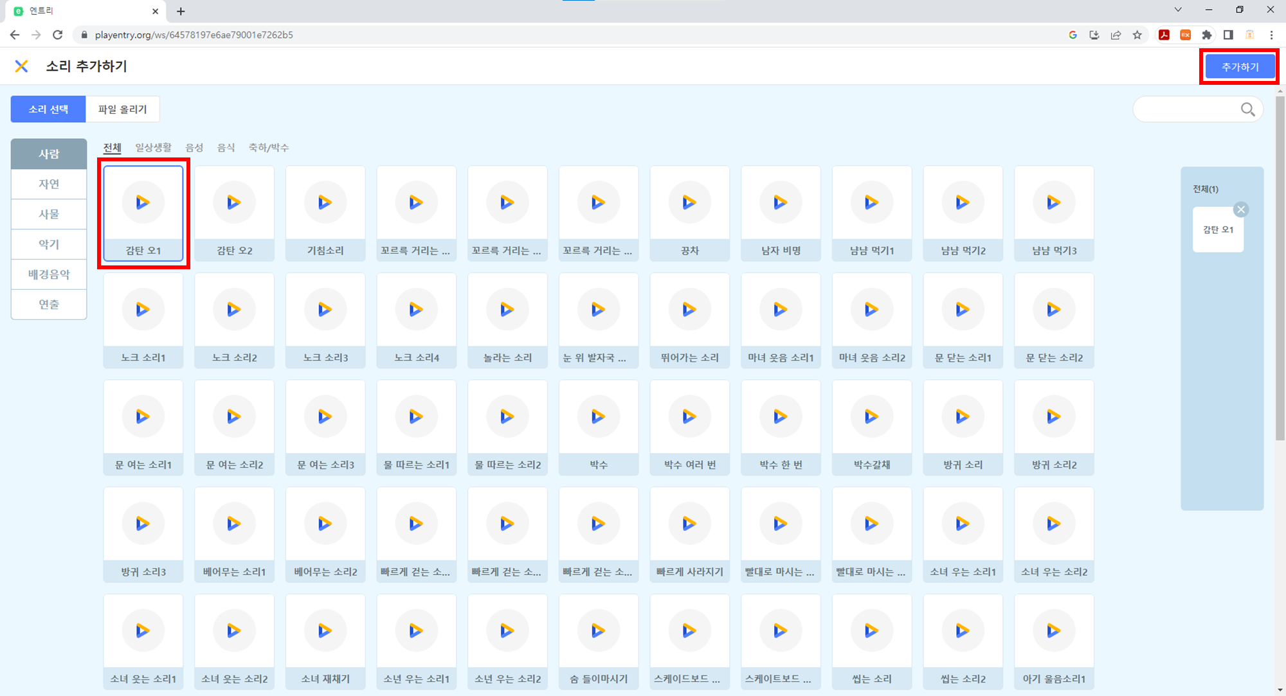Click play icon on 남자 비명
The height and width of the screenshot is (696, 1286).
click(x=780, y=203)
